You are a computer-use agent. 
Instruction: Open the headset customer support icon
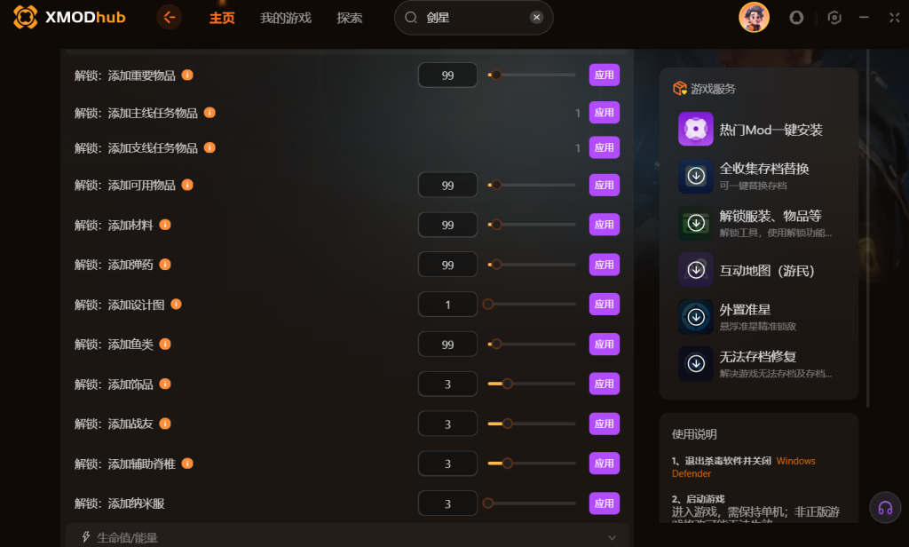885,508
